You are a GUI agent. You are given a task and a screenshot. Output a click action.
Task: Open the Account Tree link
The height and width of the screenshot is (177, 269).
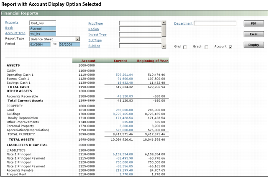click(x=15, y=33)
